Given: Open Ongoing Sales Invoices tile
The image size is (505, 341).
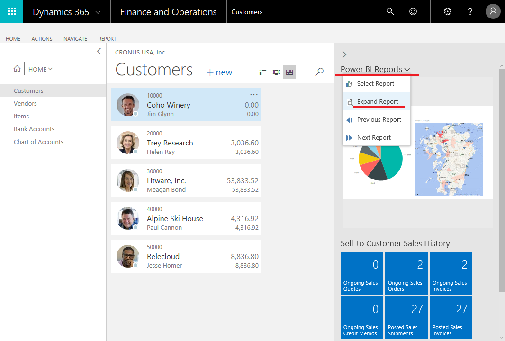Looking at the screenshot, I should point(451,273).
